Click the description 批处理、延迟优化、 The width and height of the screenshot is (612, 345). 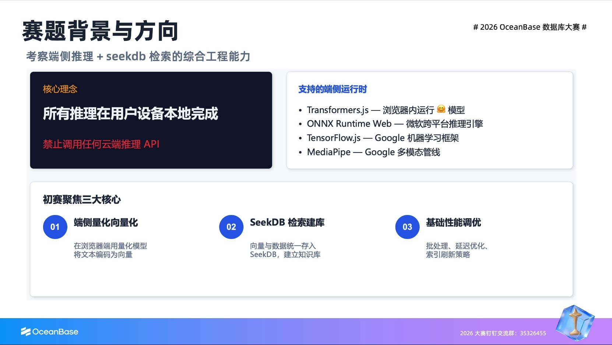[457, 246]
